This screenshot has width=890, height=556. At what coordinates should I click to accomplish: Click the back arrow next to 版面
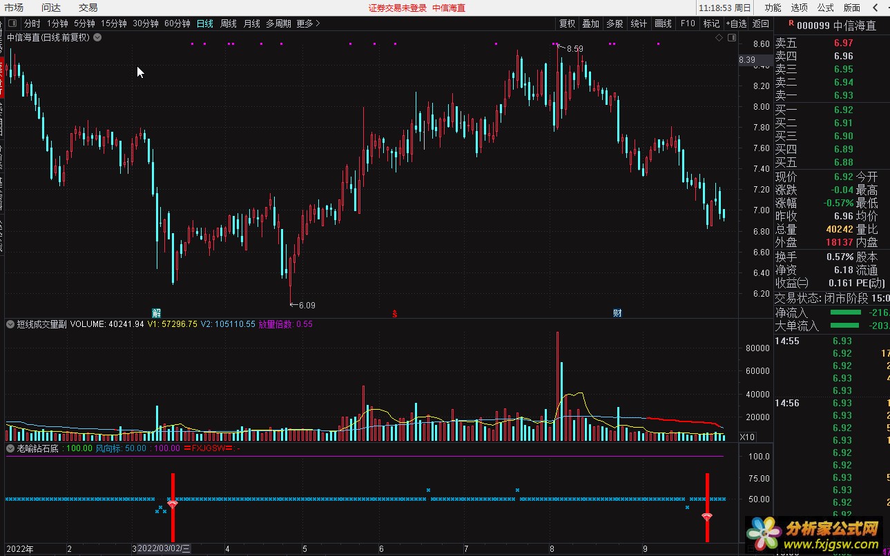point(876,8)
